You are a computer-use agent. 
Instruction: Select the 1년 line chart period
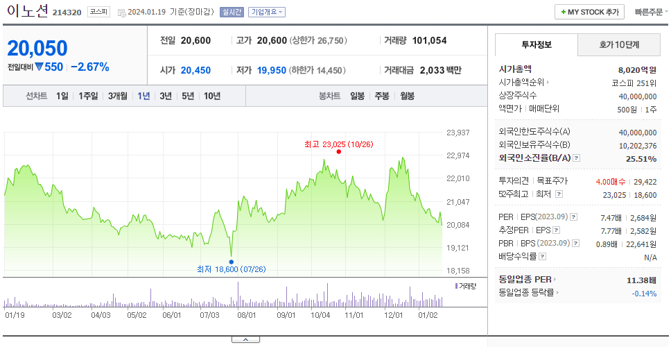coord(143,96)
